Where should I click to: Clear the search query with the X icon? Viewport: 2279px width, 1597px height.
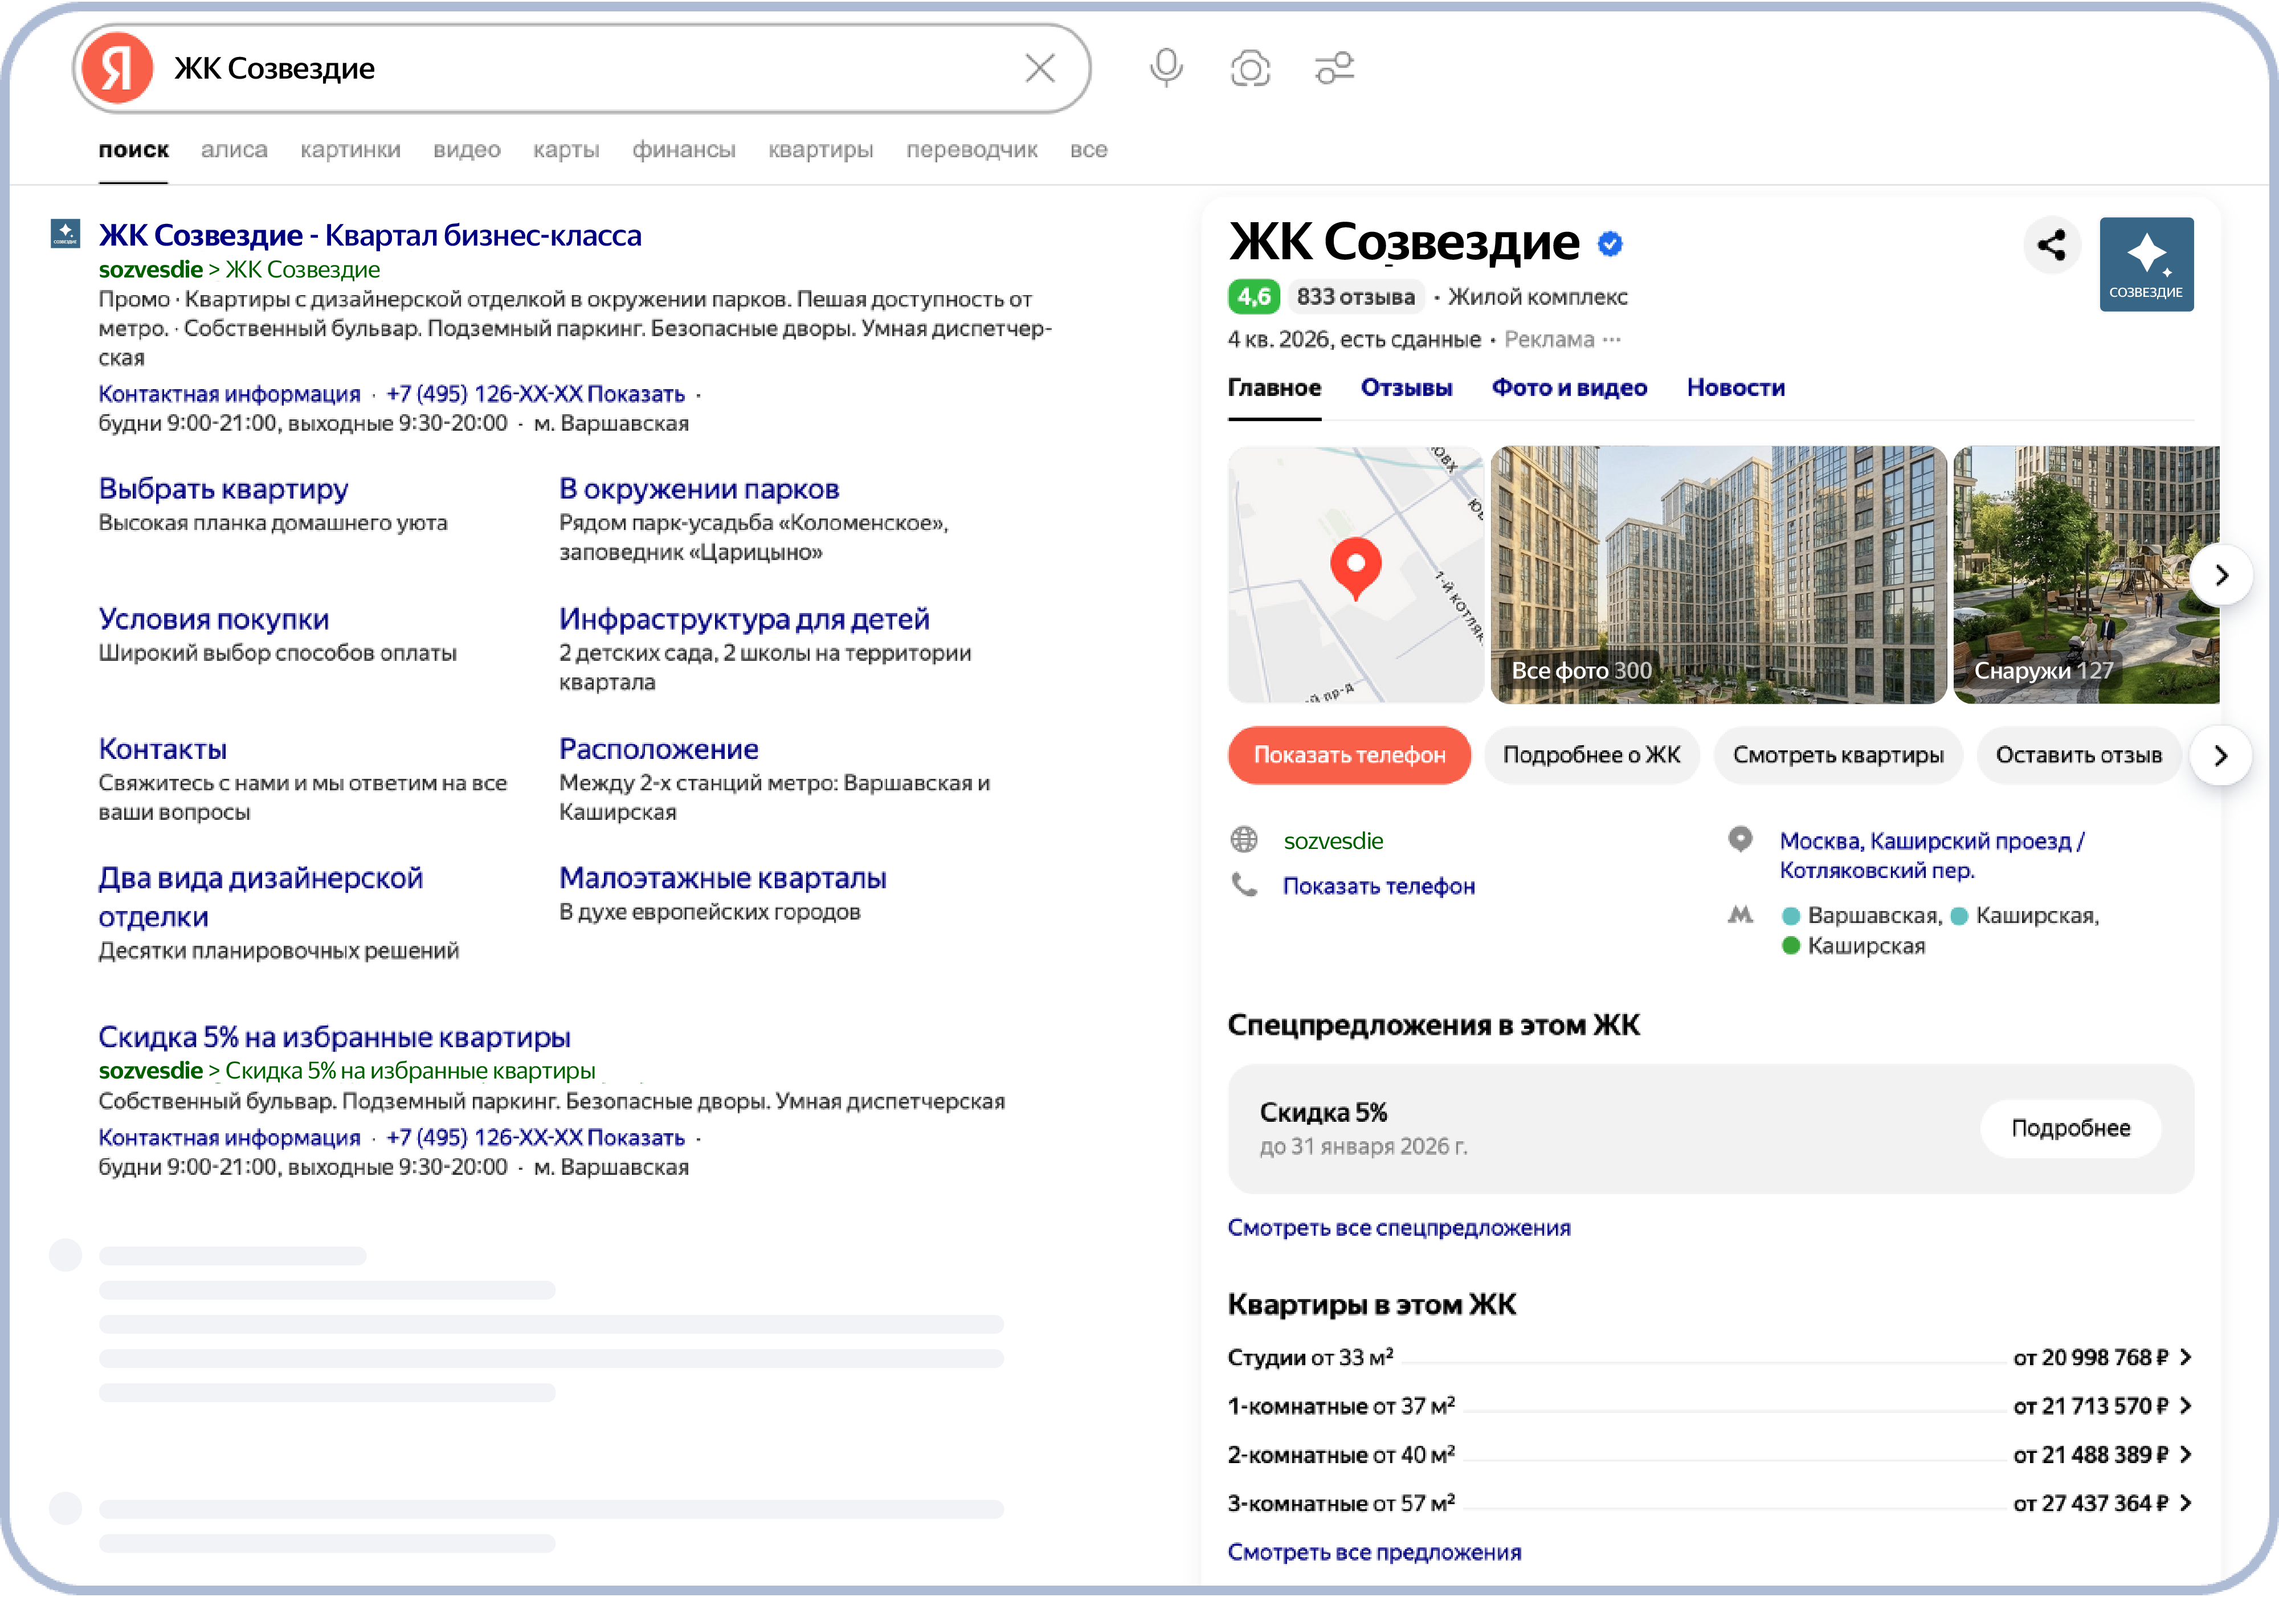coord(1039,68)
